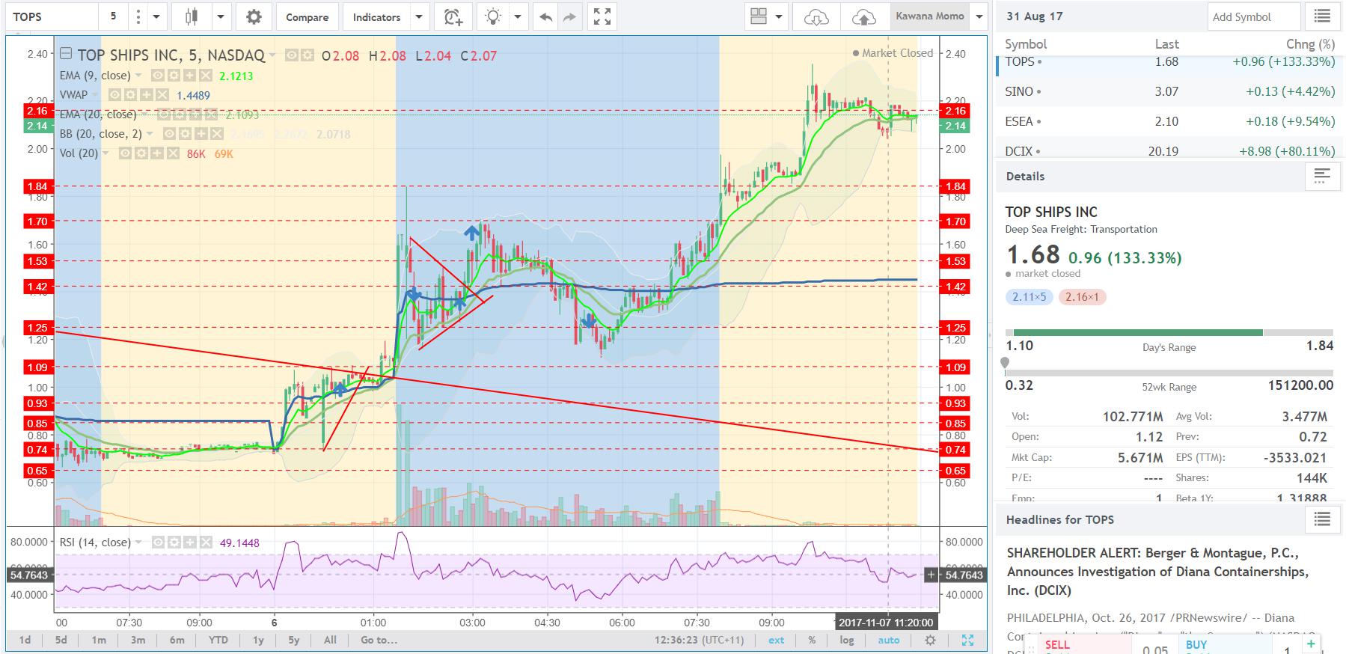The height and width of the screenshot is (654, 1346).
Task: Toggle the auto scale button
Action: [889, 640]
